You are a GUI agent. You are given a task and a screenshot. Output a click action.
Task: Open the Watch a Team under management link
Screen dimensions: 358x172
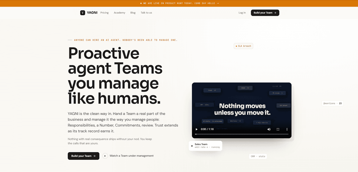click(132, 156)
